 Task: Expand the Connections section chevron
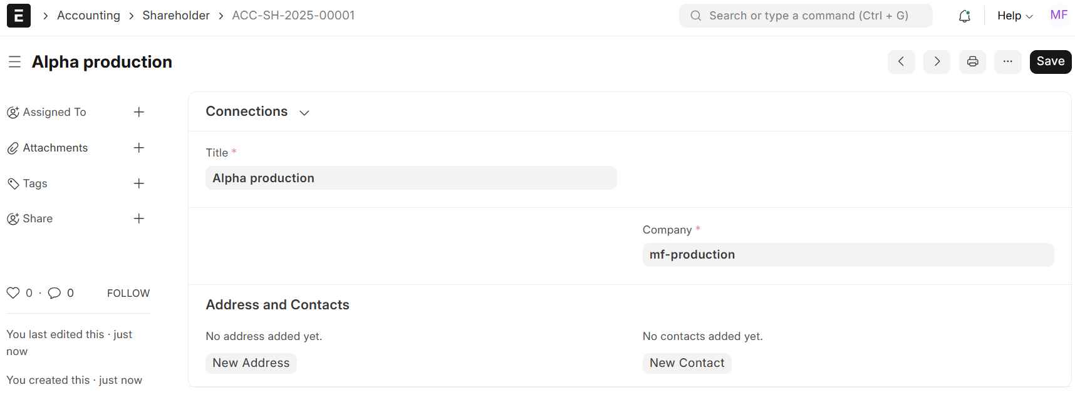pyautogui.click(x=304, y=113)
